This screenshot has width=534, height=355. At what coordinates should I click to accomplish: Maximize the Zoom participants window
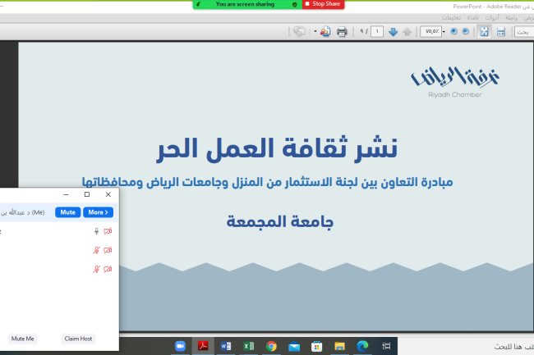87,194
